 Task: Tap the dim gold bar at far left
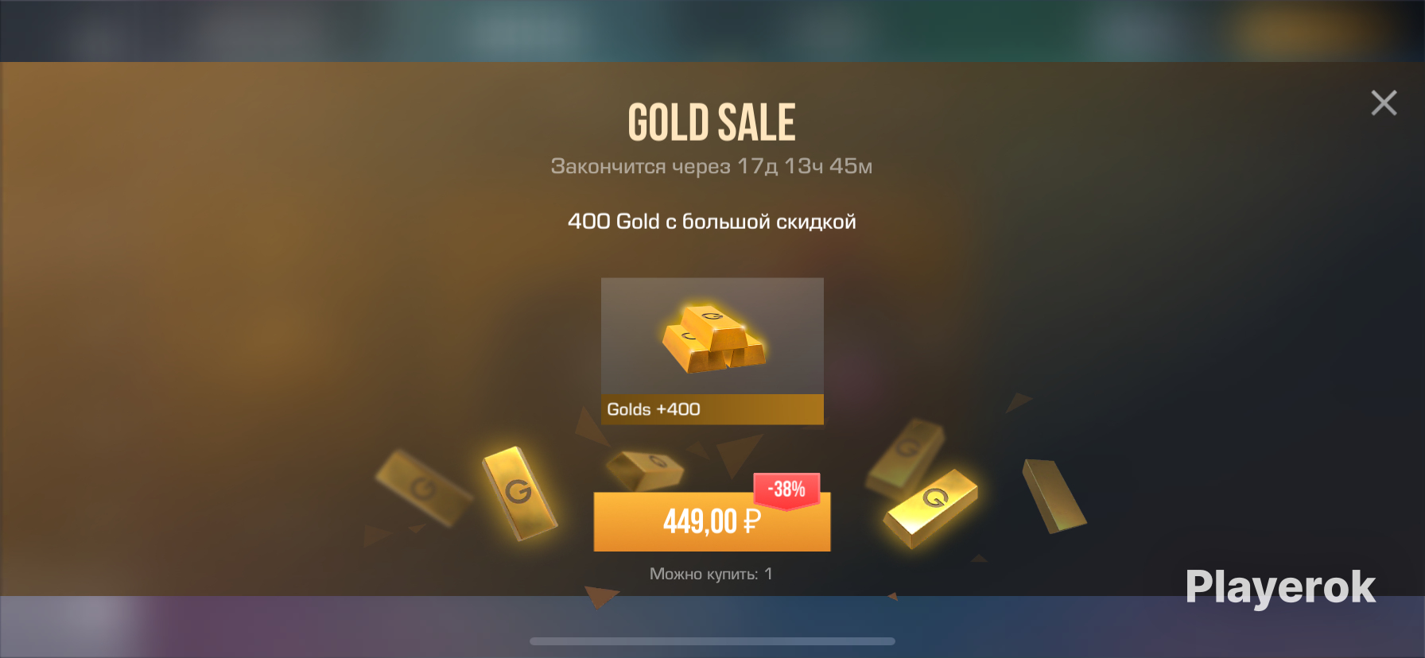click(423, 488)
